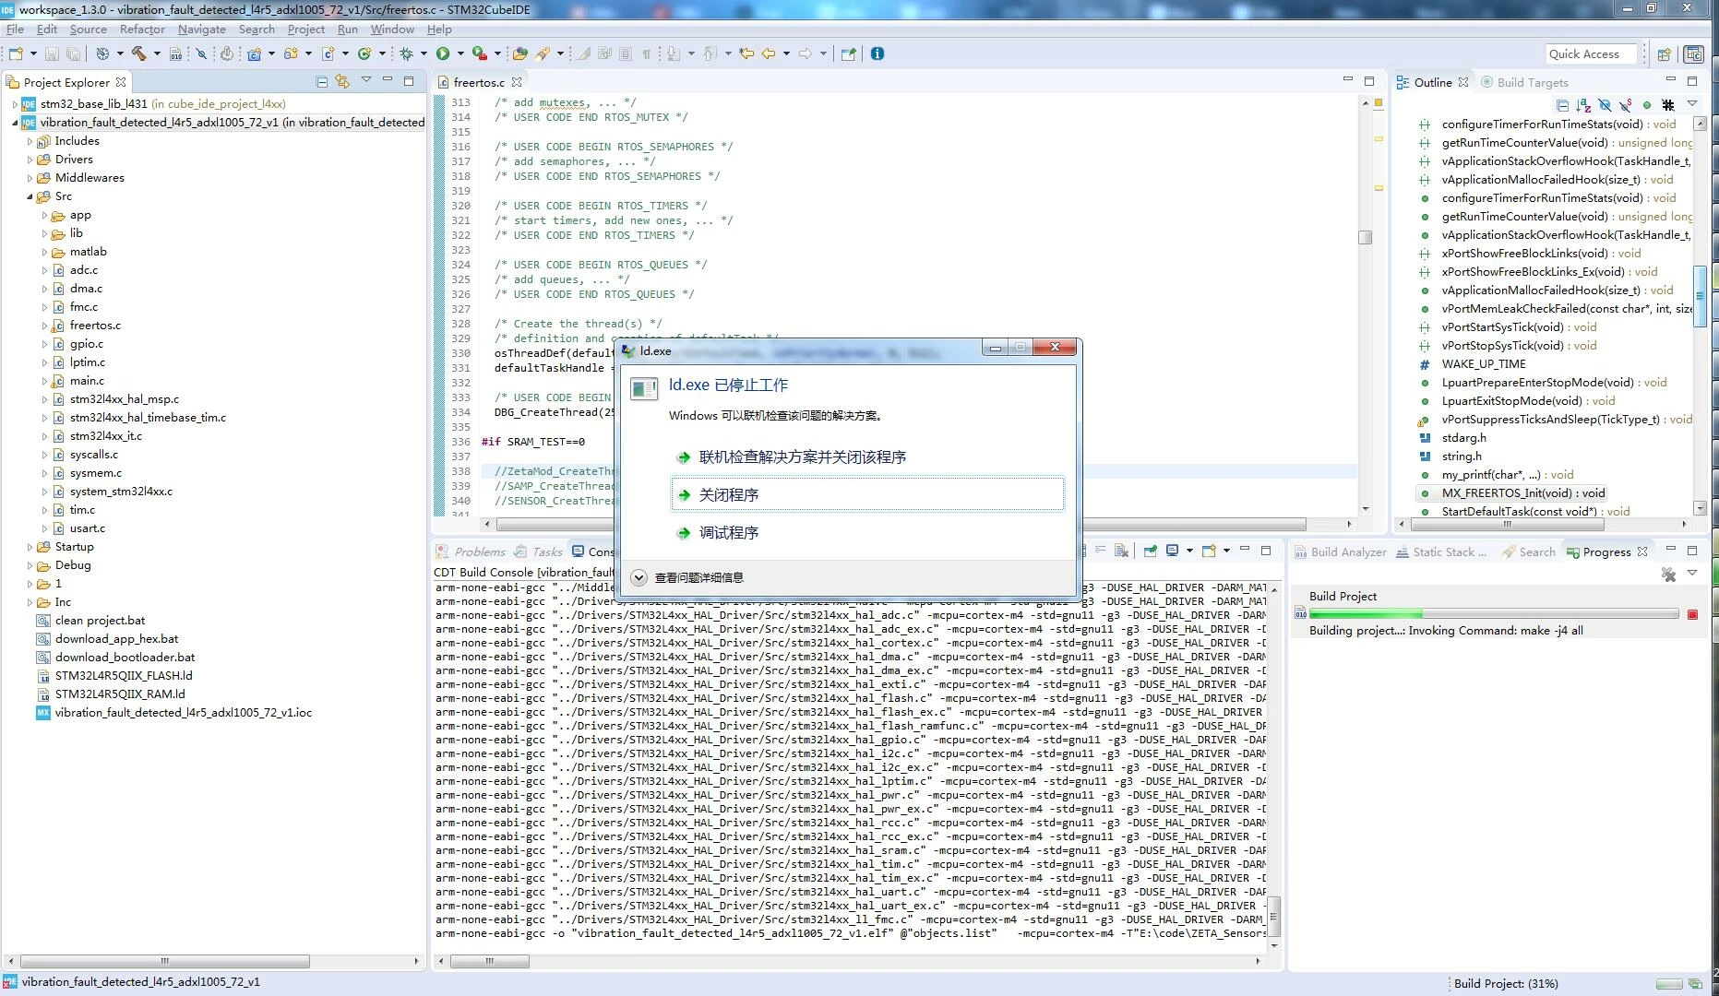Click the green Run button in toolbar
This screenshot has width=1719, height=996.
coord(443,53)
